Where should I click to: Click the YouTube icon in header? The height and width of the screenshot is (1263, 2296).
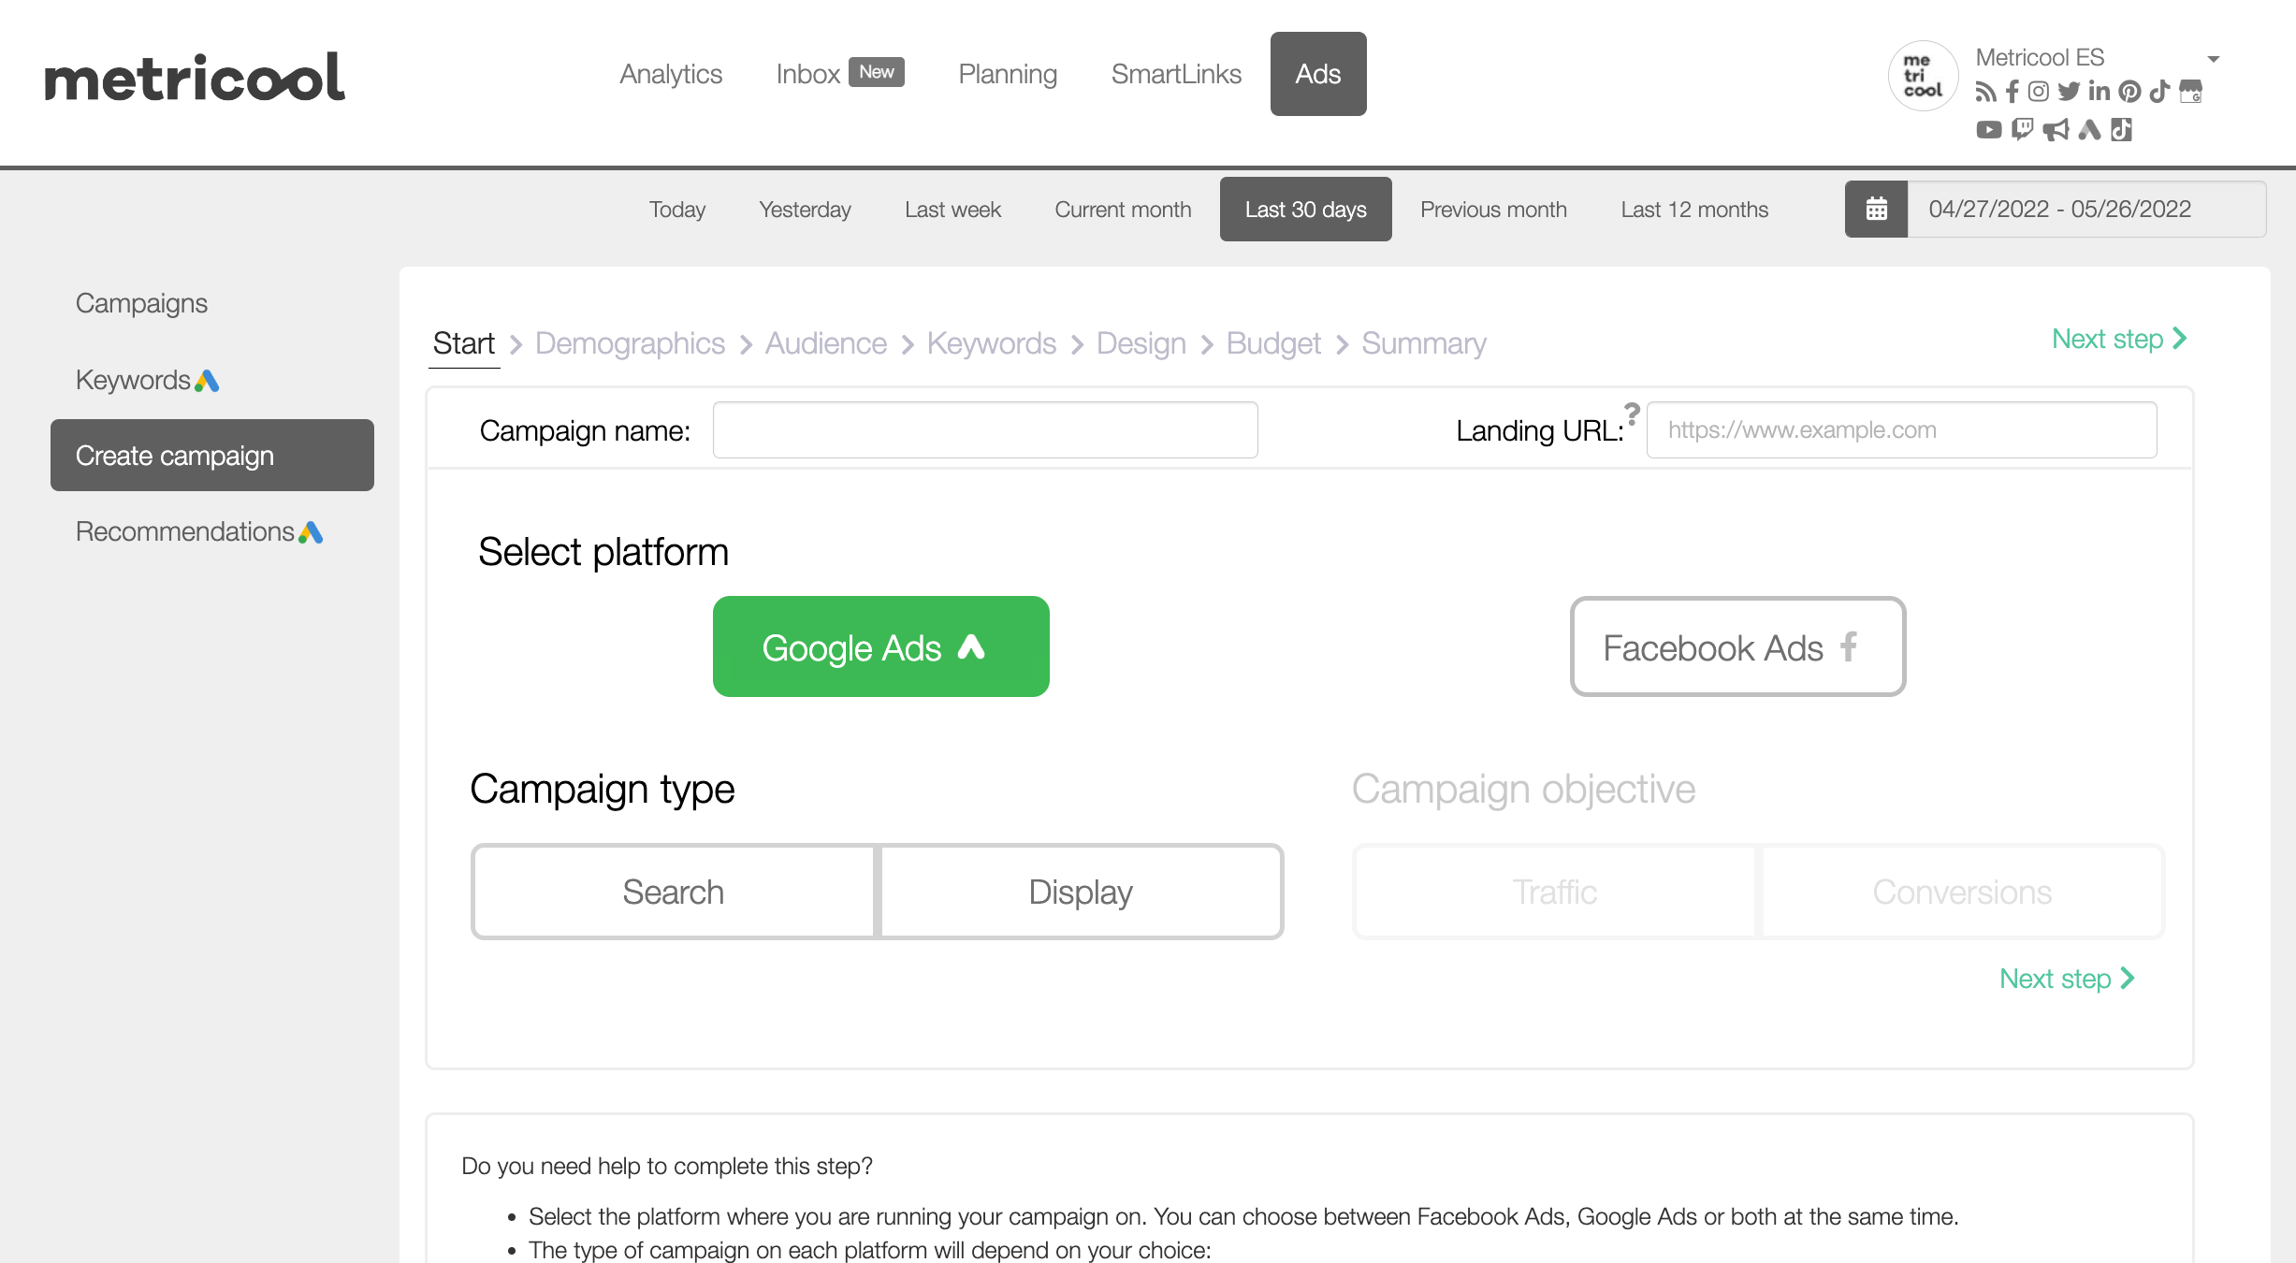1988,129
